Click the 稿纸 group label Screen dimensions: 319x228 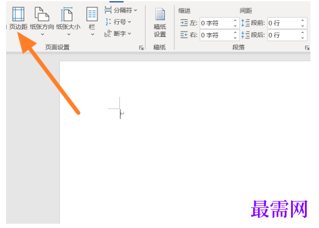[159, 47]
